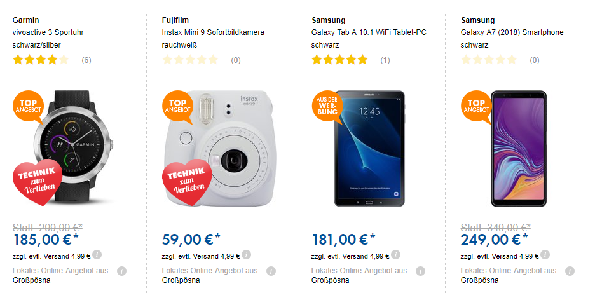Click Top Angebot badge on Garmin watch
The height and width of the screenshot is (293, 595).
(x=29, y=106)
